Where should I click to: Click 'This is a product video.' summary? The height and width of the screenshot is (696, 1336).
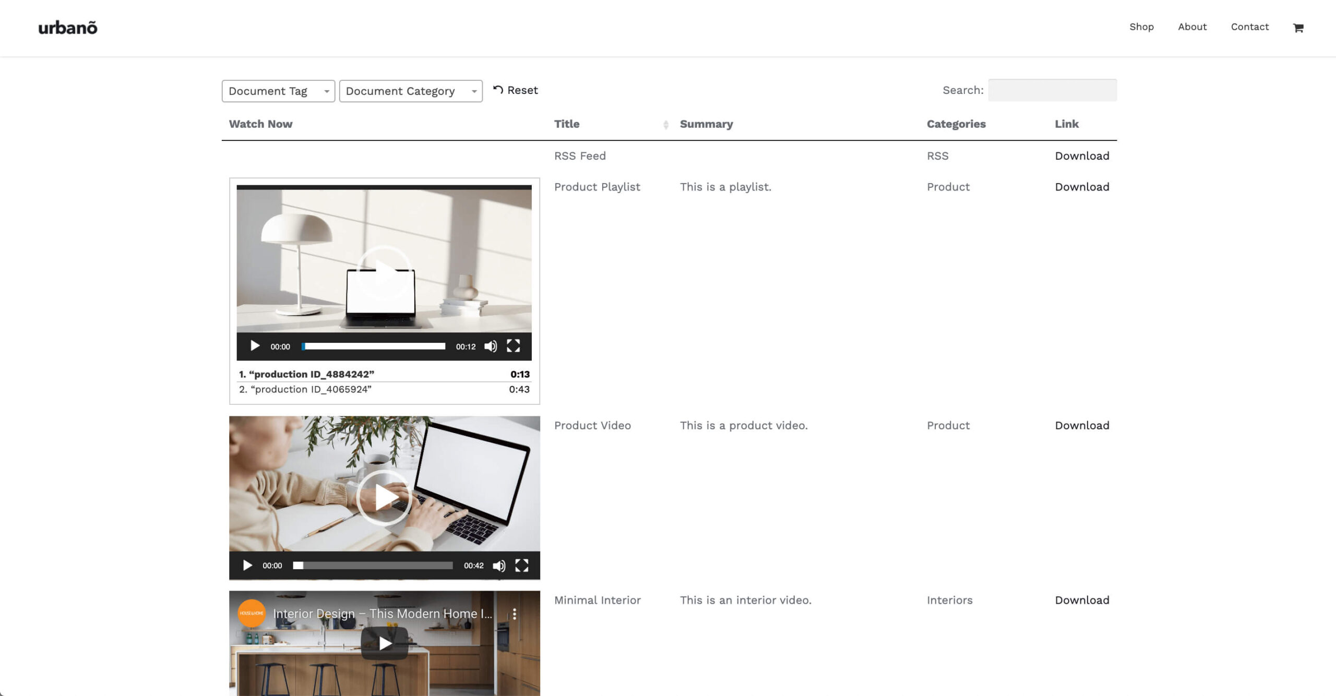pyautogui.click(x=744, y=426)
